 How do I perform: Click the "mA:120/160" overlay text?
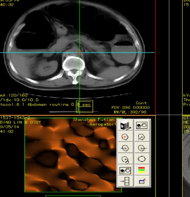(14, 95)
